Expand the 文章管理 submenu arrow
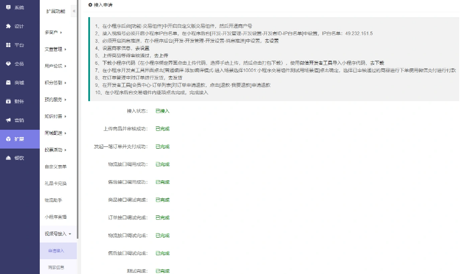 [x=65, y=49]
